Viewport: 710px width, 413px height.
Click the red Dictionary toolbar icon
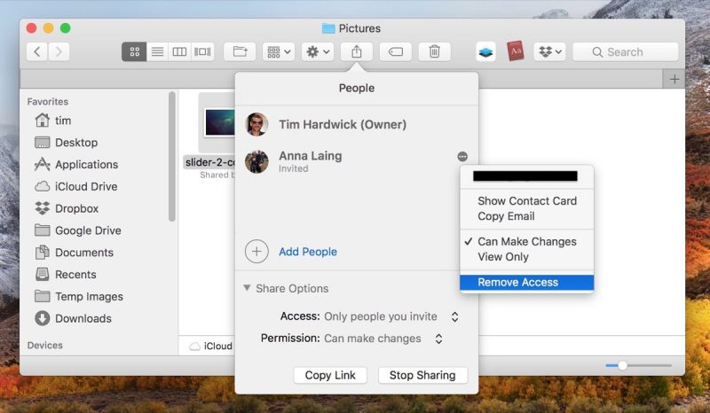(516, 51)
